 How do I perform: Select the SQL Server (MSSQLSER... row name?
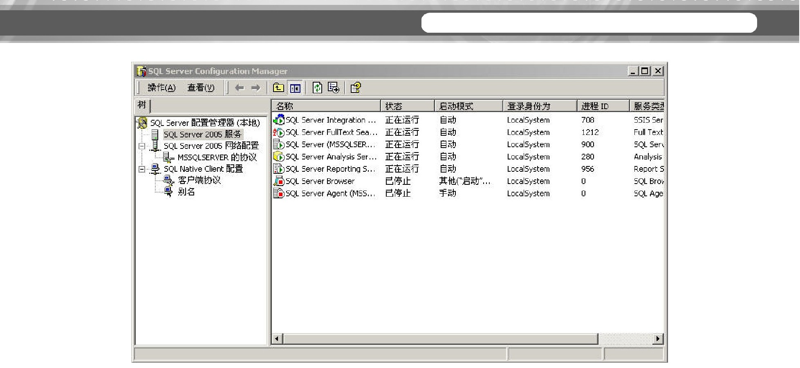(330, 144)
